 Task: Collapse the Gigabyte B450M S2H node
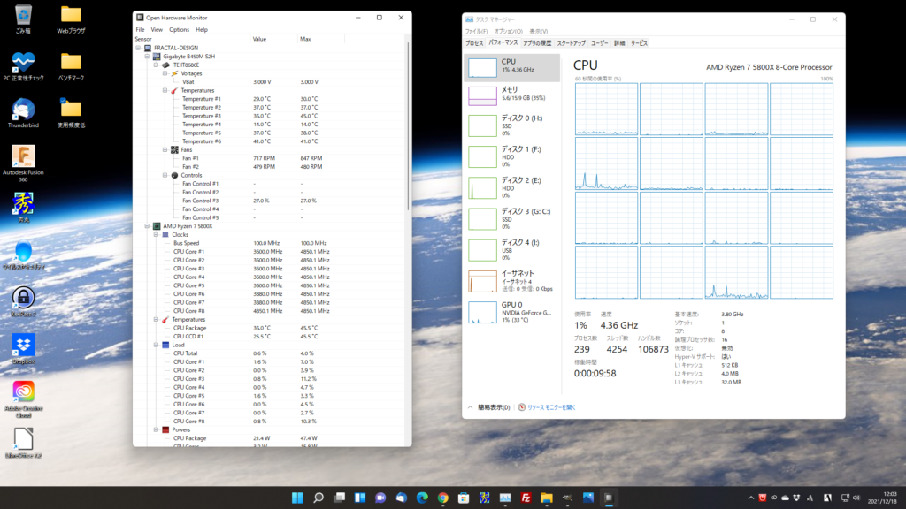point(148,57)
